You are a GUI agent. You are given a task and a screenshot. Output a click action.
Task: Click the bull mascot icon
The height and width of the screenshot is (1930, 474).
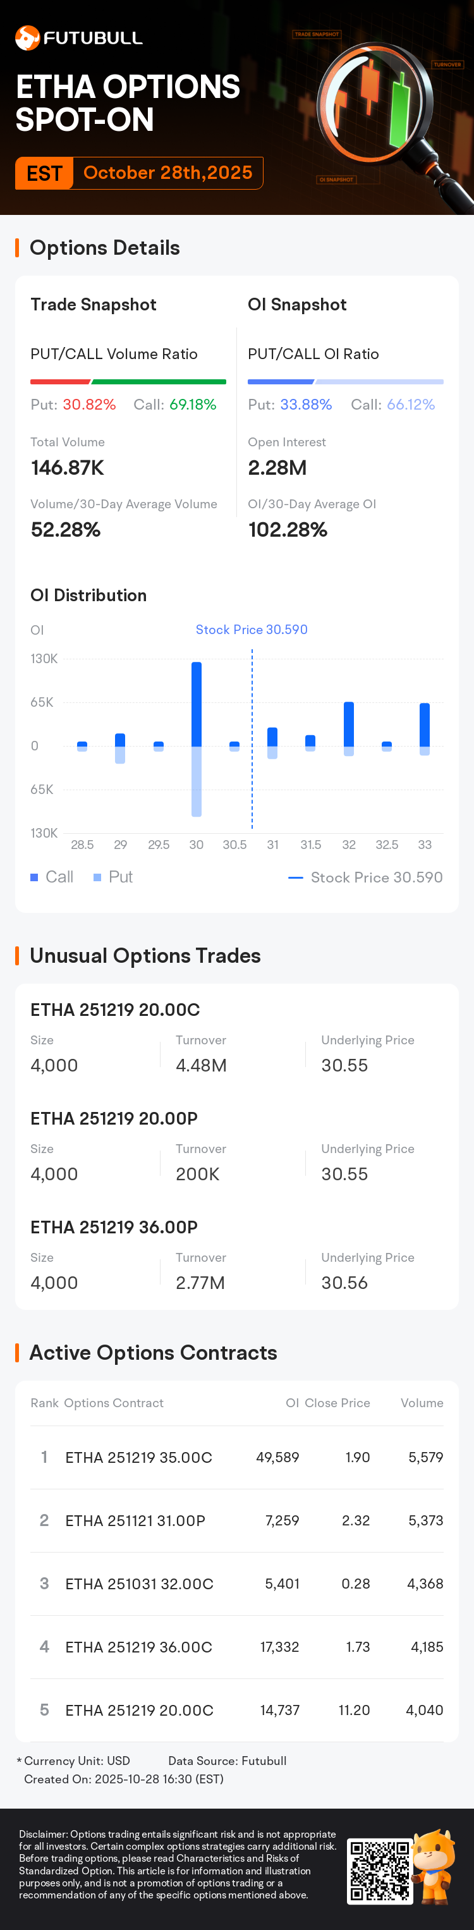click(x=435, y=1866)
